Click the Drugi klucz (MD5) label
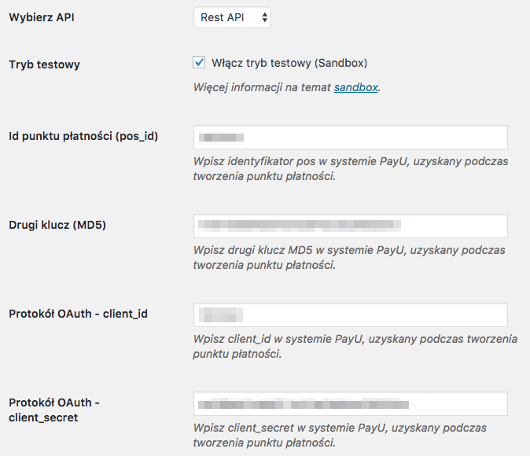This screenshot has width=530, height=456. click(57, 225)
